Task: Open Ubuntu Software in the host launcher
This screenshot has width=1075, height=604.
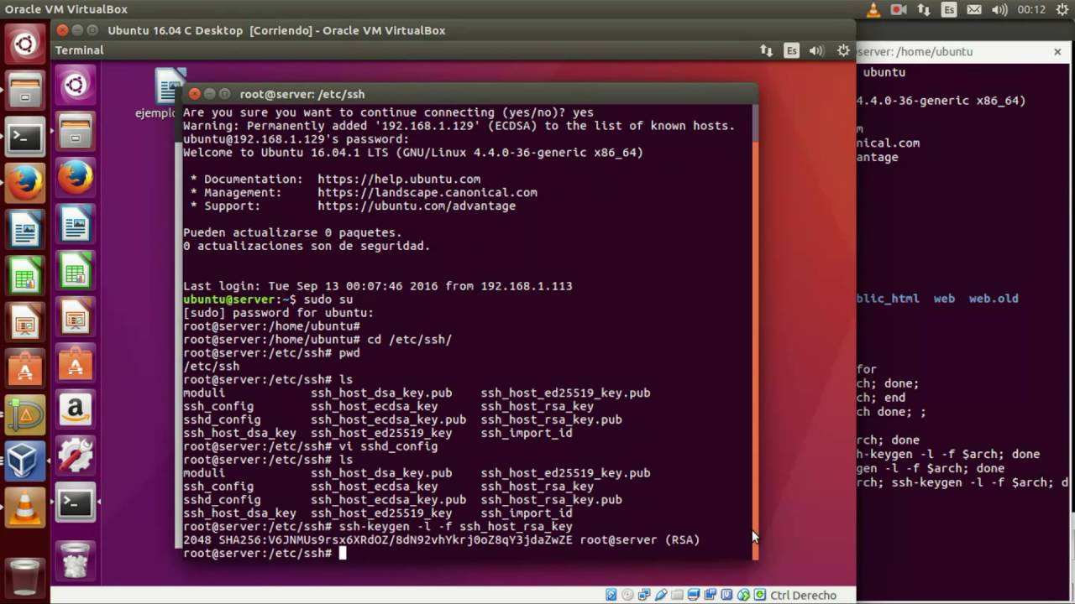Action: click(x=25, y=367)
